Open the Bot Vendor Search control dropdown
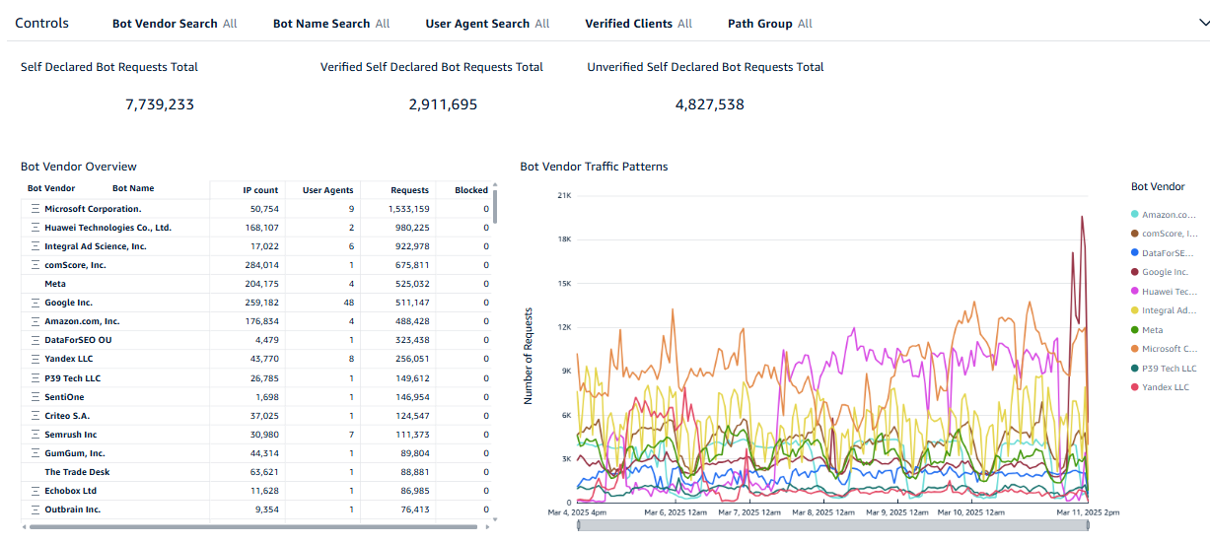1210x543 pixels. pos(174,24)
